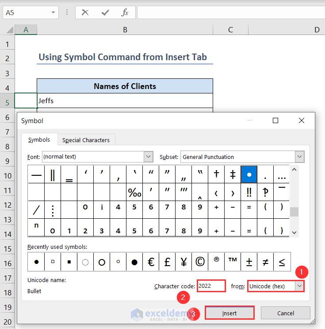The height and width of the screenshot is (329, 325).
Task: Click the Character code field
Action: 211,286
